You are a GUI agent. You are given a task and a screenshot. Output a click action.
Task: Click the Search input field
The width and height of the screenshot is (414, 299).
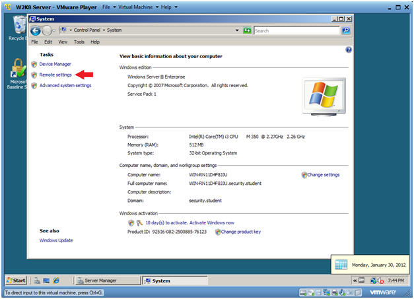click(296, 30)
